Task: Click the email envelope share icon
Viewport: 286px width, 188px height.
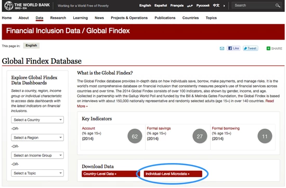Action: point(222,48)
